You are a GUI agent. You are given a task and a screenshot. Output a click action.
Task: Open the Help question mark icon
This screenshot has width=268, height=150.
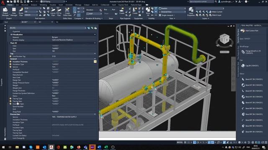tap(246, 2)
